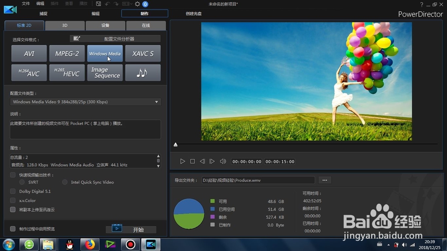Click the PowerDirector logo icon
Screen dimensions: 447x251
point(11,10)
